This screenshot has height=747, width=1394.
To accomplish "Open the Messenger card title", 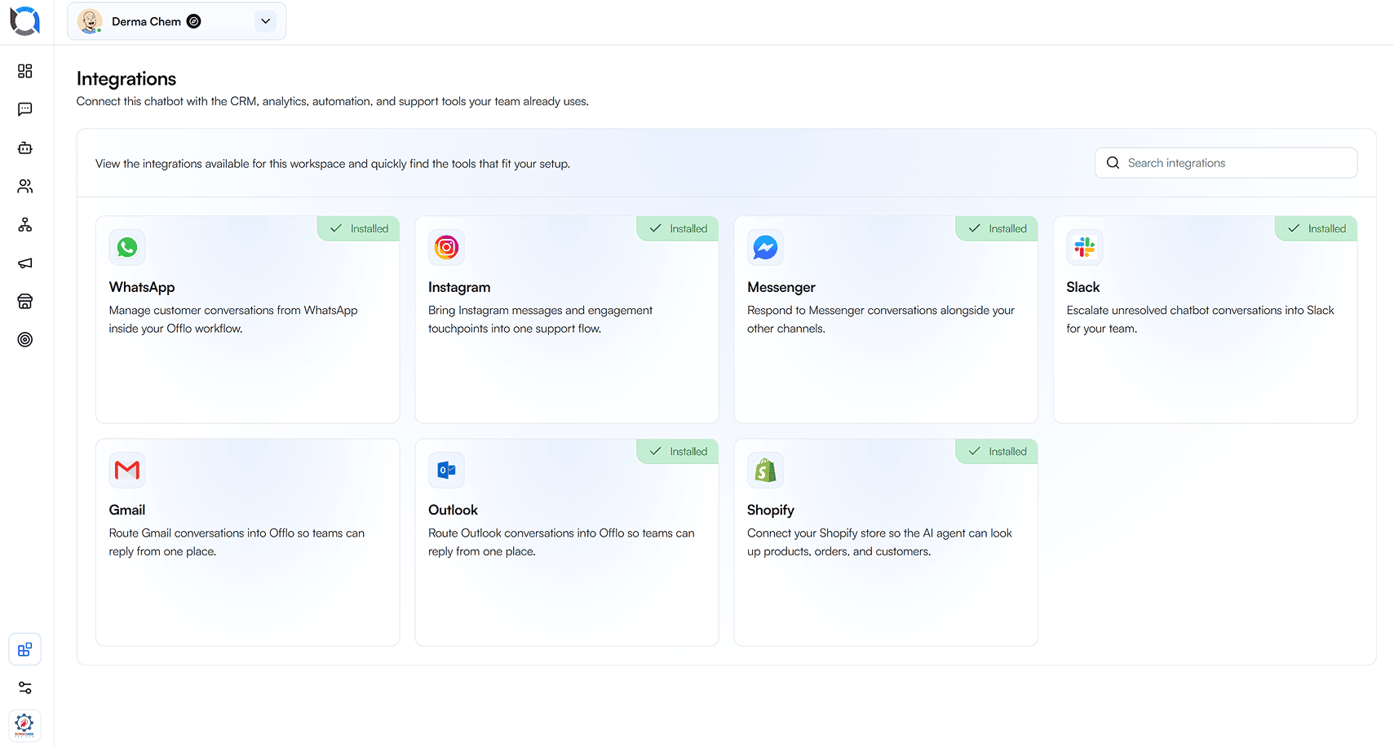I will (781, 287).
